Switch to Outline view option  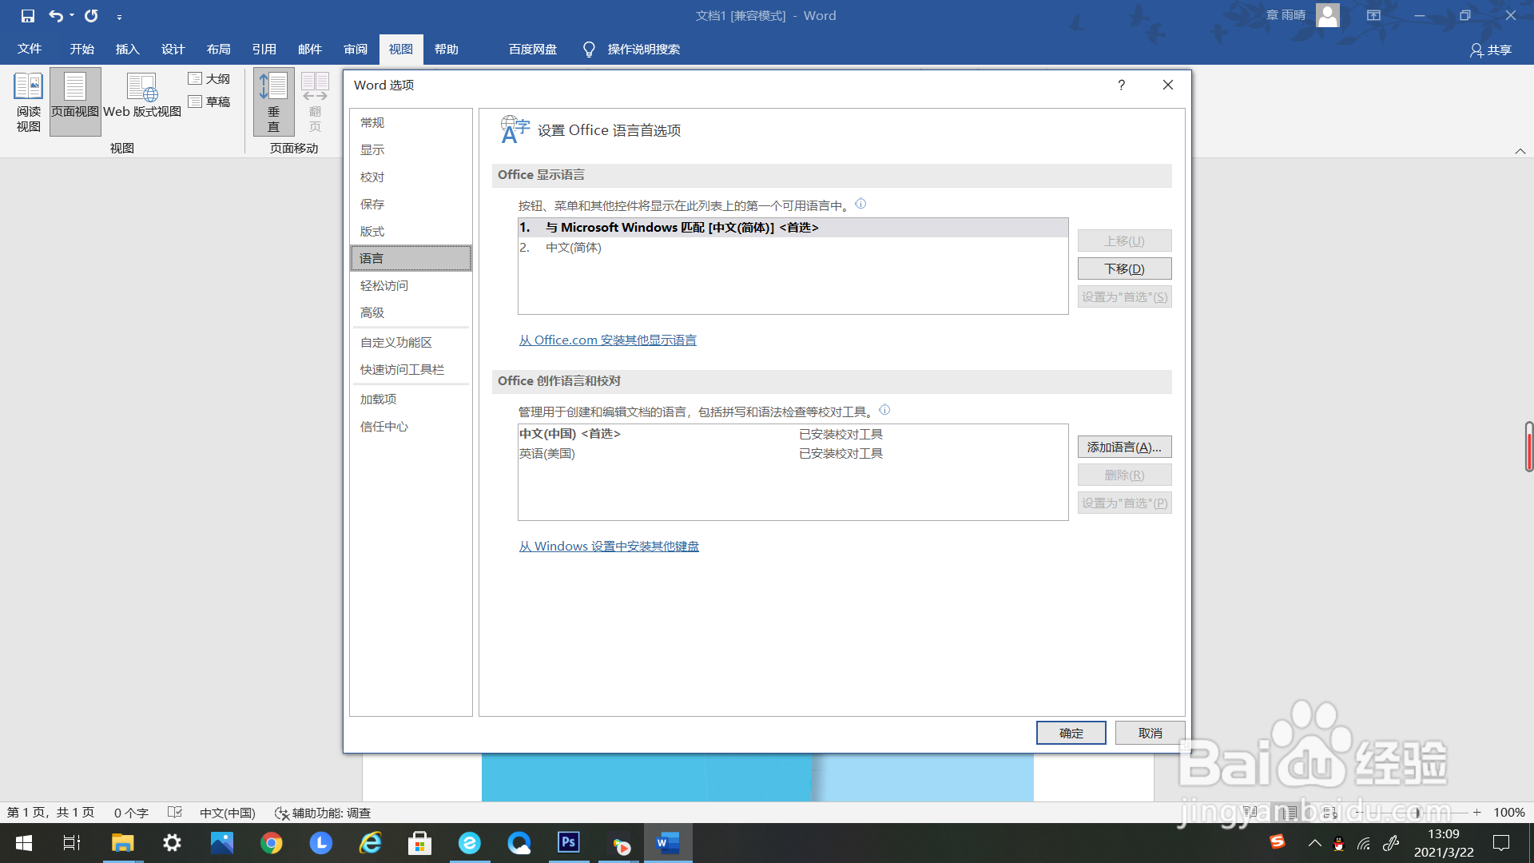pos(209,79)
